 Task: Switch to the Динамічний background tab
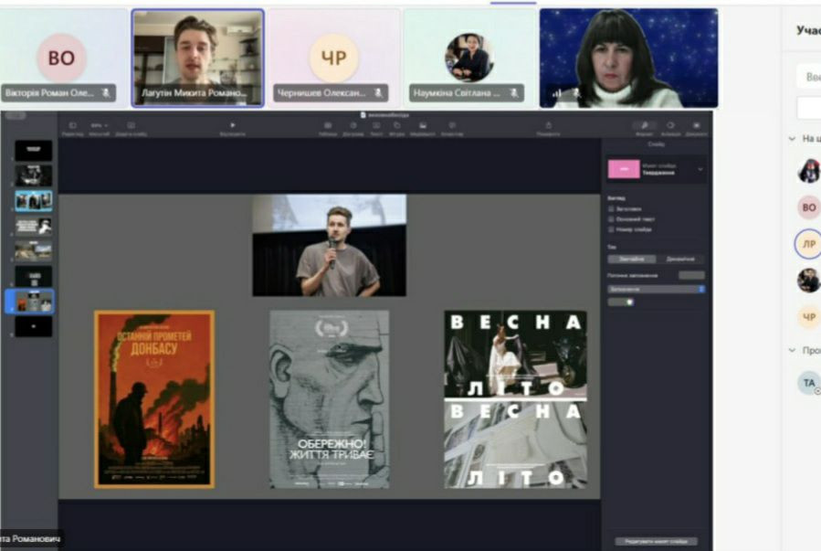[x=680, y=259]
